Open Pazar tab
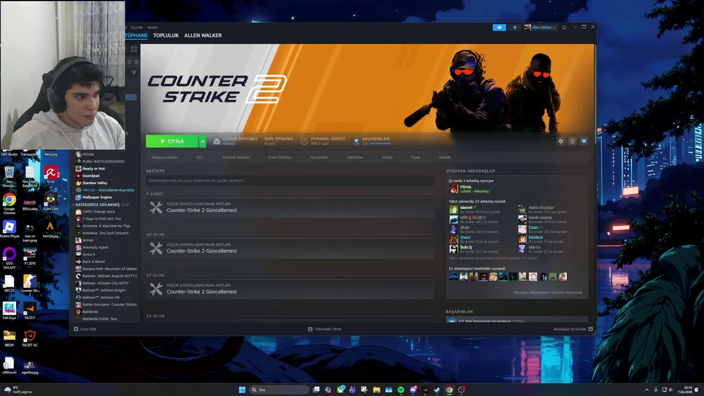The height and width of the screenshot is (396, 704). coord(416,157)
